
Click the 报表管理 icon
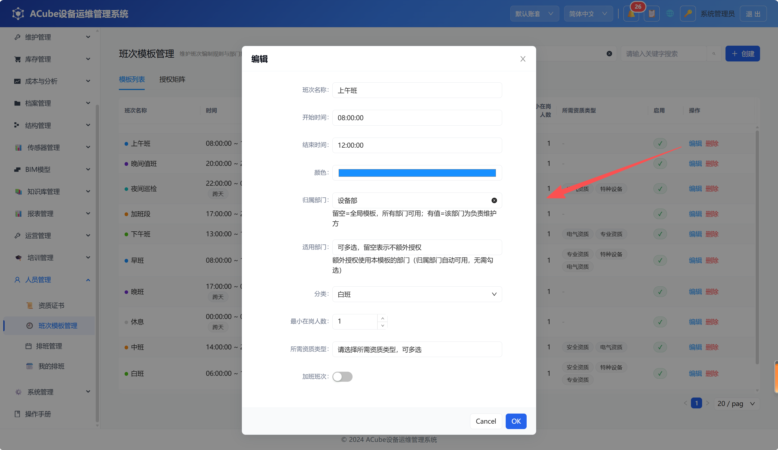point(18,214)
